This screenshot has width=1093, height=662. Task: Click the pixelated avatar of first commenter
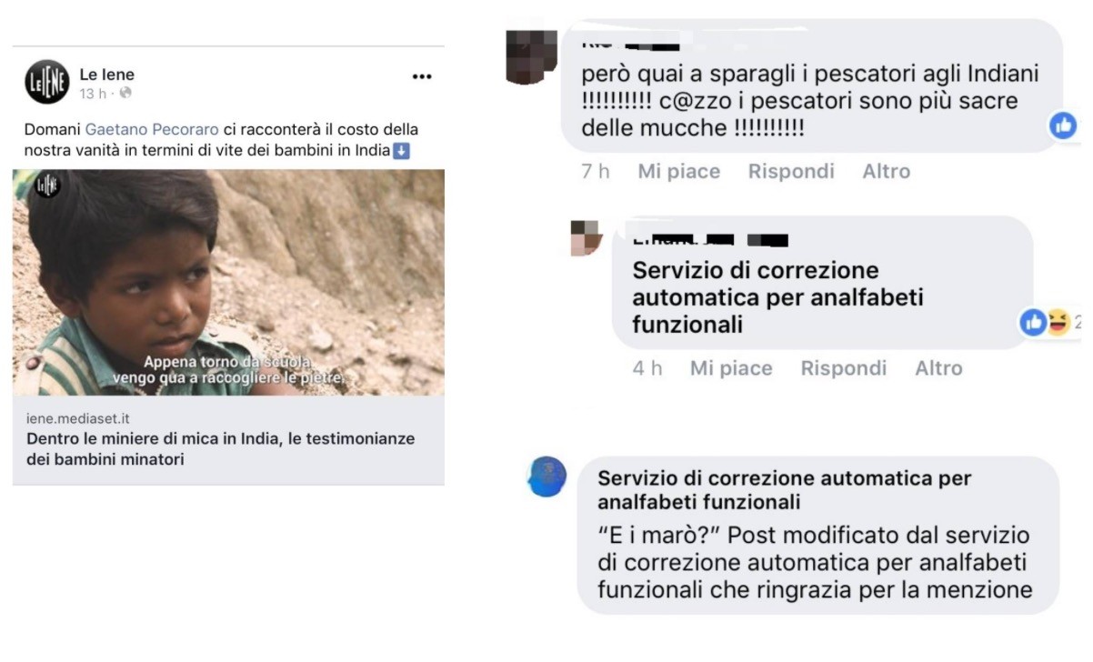[x=530, y=56]
